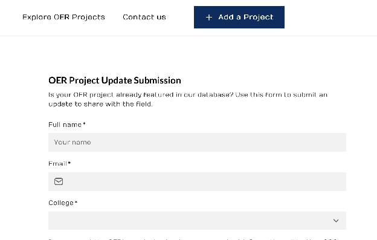Image resolution: width=377 pixels, height=240 pixels.
Task: Click the Email label
Action: coord(57,164)
